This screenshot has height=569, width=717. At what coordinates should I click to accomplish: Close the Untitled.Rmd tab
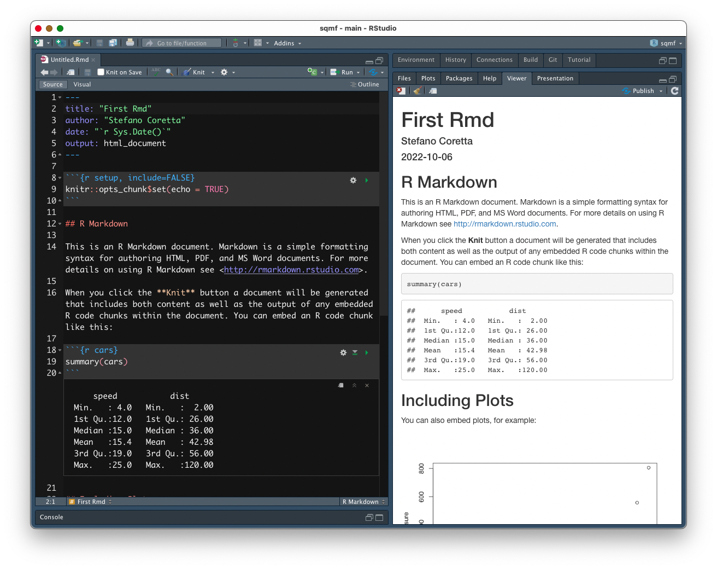click(x=93, y=60)
